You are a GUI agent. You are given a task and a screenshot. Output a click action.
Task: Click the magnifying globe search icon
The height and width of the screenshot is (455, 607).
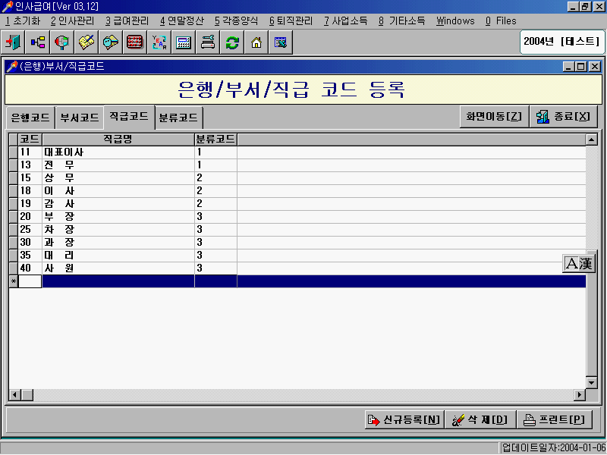[61, 42]
